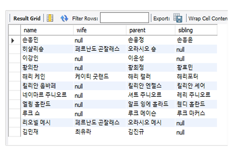Click the Export recordset disk icon
This screenshot has height=161, width=236.
coord(178,18)
